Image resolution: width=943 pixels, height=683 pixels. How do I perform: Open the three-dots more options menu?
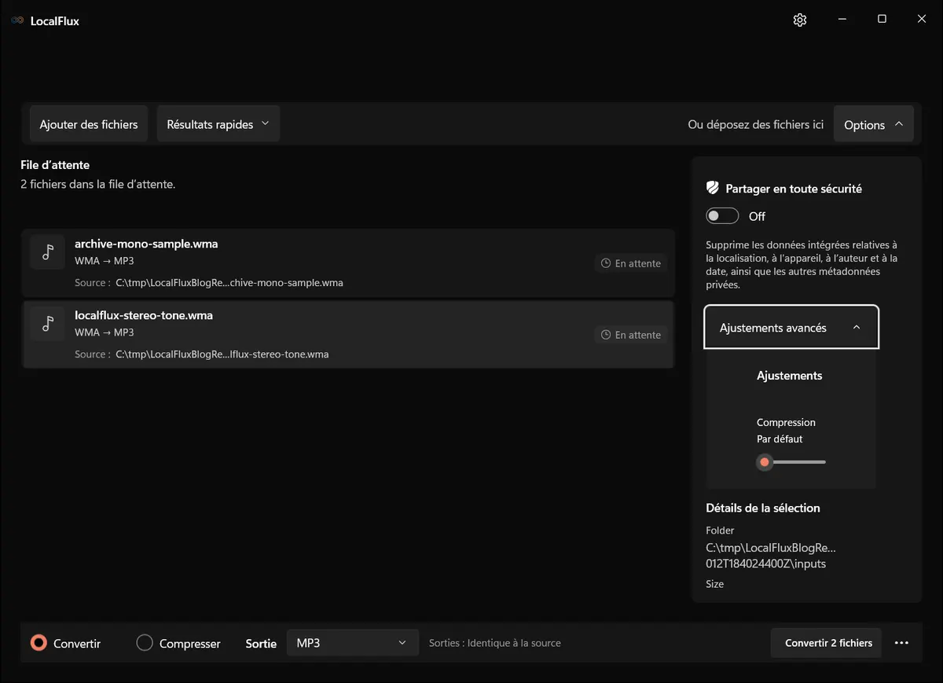[901, 643]
